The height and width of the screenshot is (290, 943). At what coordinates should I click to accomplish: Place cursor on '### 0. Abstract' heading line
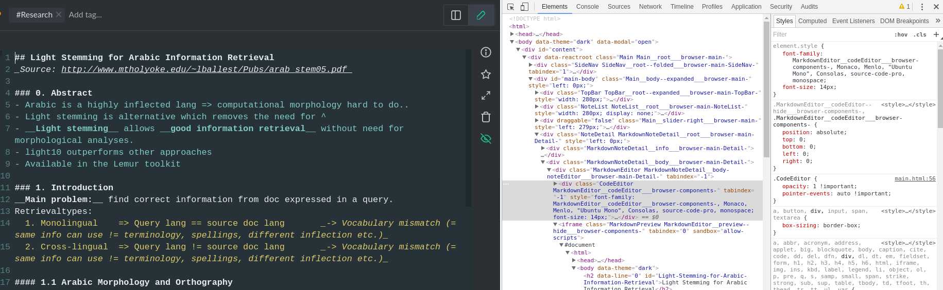pos(54,93)
